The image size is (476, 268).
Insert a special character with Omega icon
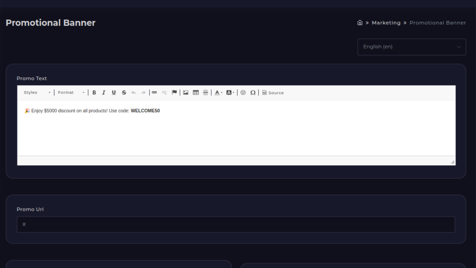tap(253, 92)
